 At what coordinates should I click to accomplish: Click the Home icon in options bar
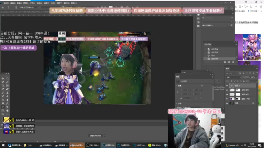coord(3,8)
